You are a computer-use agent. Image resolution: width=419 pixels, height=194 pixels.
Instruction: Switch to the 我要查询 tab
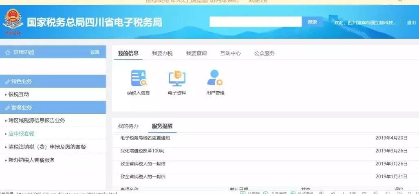(196, 53)
